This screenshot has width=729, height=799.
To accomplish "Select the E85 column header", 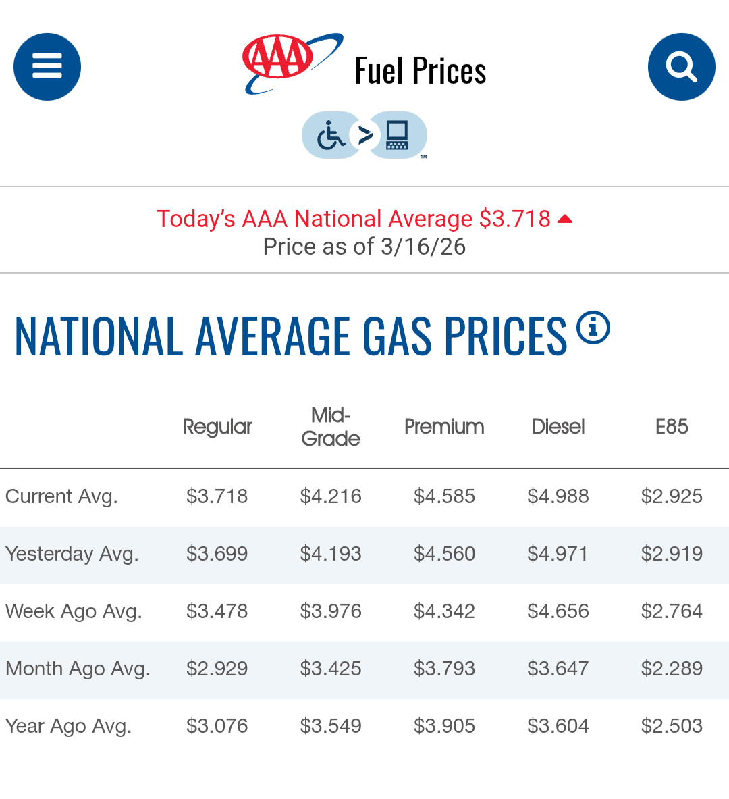I will coord(672,426).
